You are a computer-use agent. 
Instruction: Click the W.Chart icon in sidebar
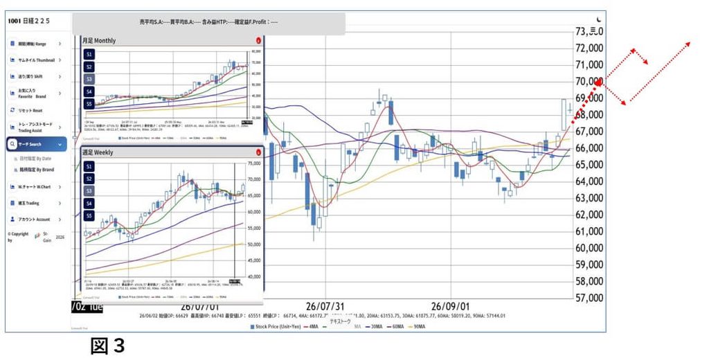pos(12,187)
